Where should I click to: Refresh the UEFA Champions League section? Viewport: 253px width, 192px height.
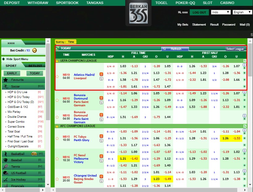[244, 61]
